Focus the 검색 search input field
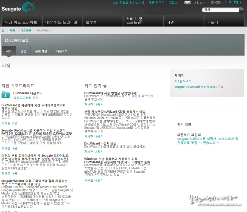Image resolution: width=247 pixels, height=212 pixels. point(220,10)
